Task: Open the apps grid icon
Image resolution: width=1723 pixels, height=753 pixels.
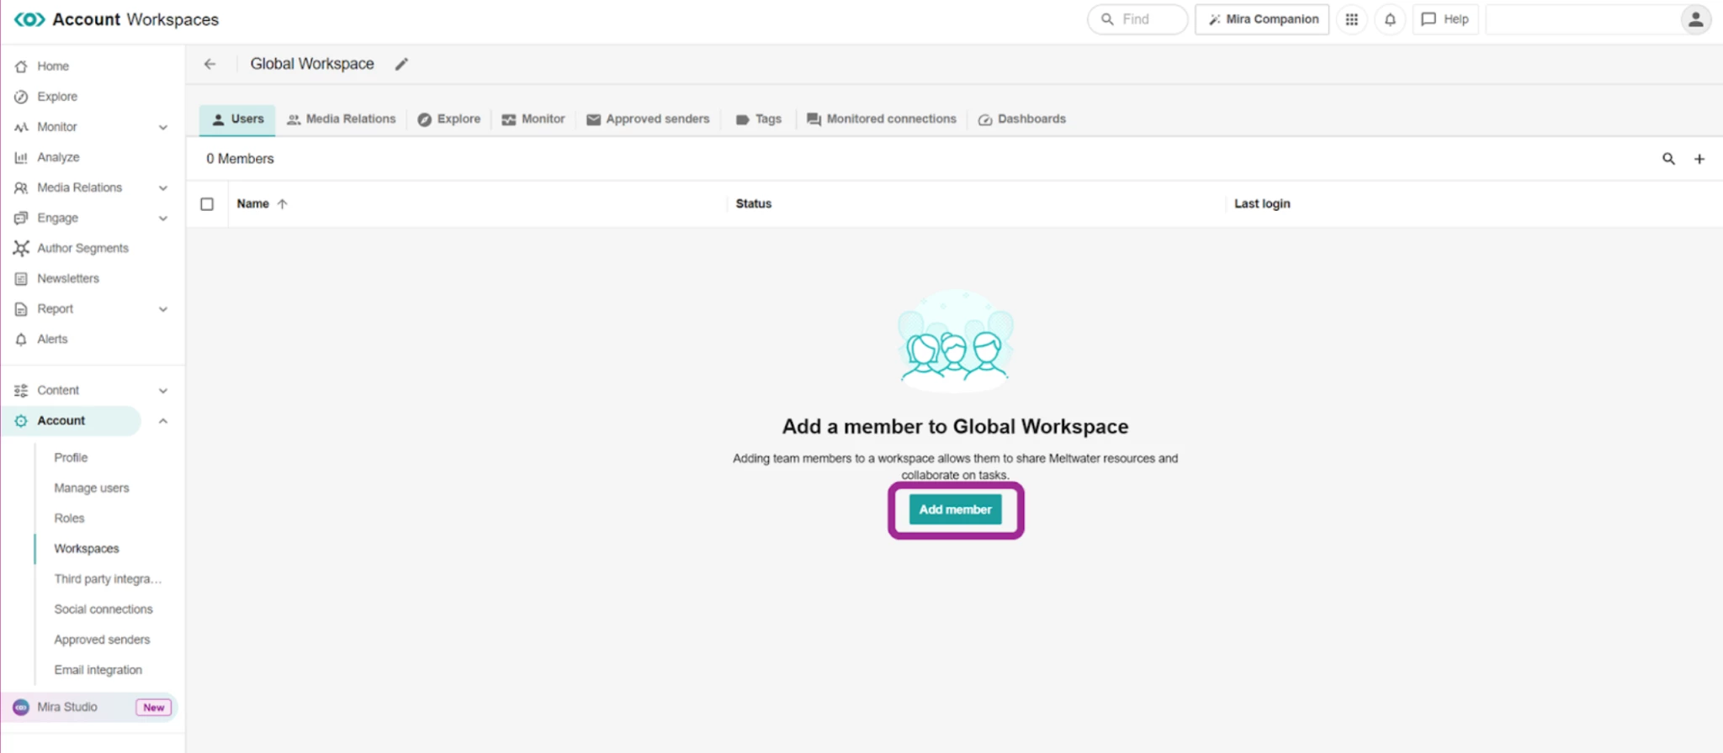Action: pos(1351,19)
